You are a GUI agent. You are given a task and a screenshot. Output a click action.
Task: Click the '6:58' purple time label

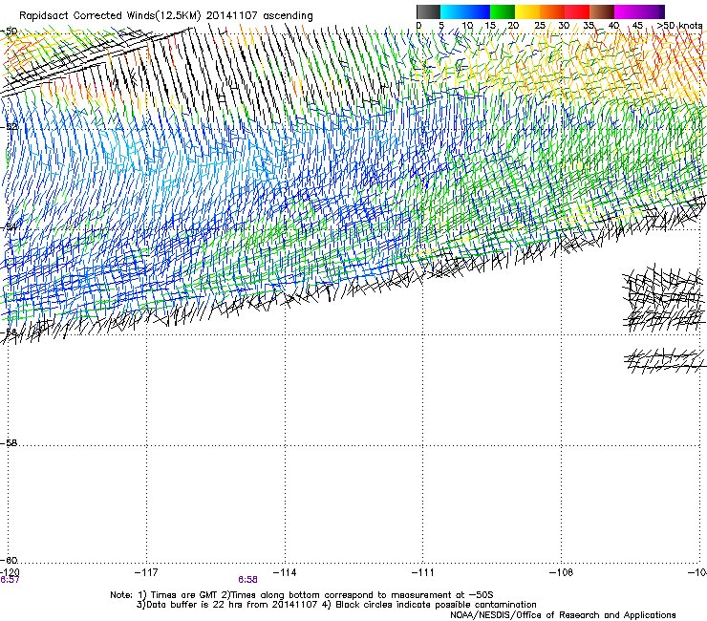(248, 580)
